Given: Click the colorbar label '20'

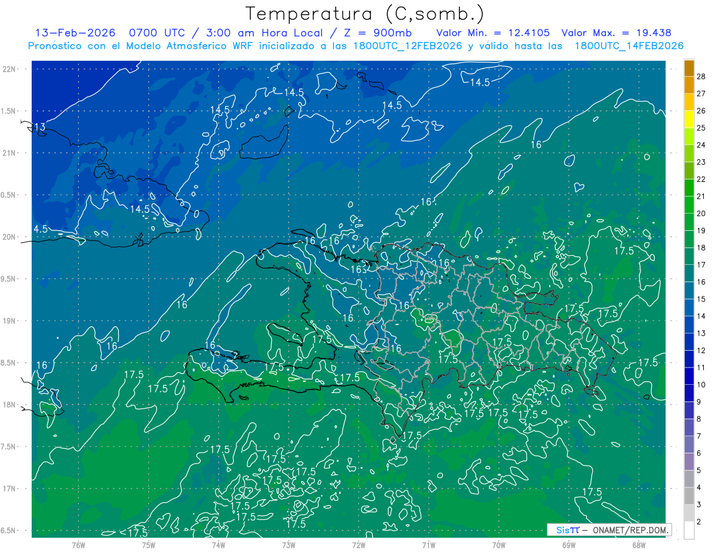Looking at the screenshot, I should click(701, 214).
